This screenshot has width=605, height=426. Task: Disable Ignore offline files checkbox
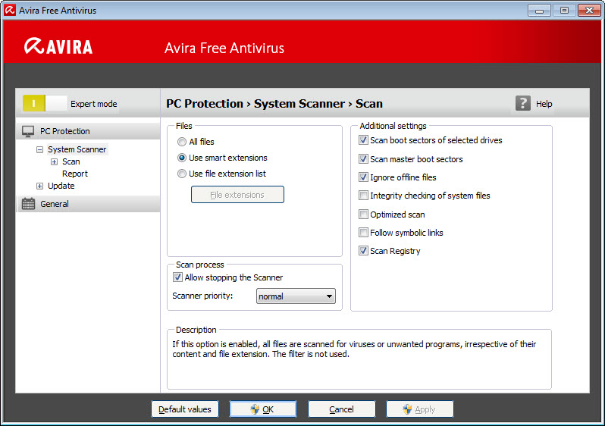click(363, 177)
